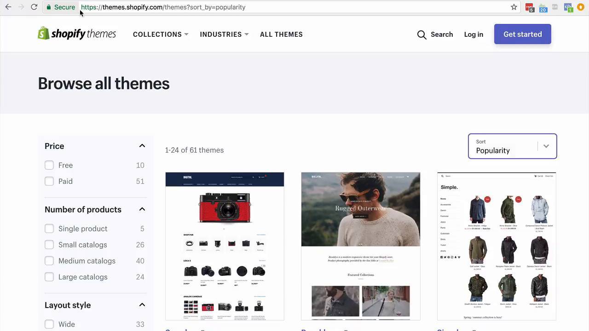Click the red extension icon with badge 5

coord(530,7)
